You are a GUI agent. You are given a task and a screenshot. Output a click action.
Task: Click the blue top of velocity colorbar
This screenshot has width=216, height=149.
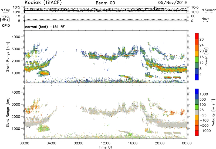tap(197, 91)
